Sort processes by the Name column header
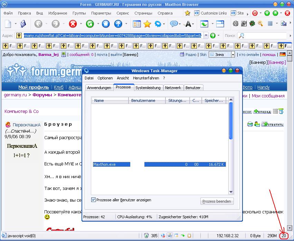The image size is (294, 241). pos(110,100)
